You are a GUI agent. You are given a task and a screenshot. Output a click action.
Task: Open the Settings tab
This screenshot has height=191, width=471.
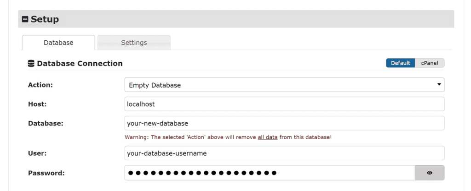tap(134, 43)
